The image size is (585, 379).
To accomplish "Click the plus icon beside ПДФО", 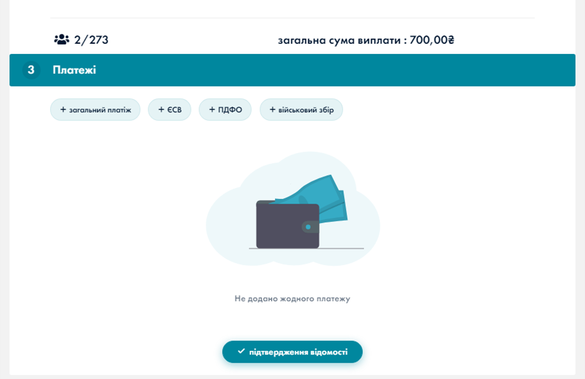I will tap(212, 110).
